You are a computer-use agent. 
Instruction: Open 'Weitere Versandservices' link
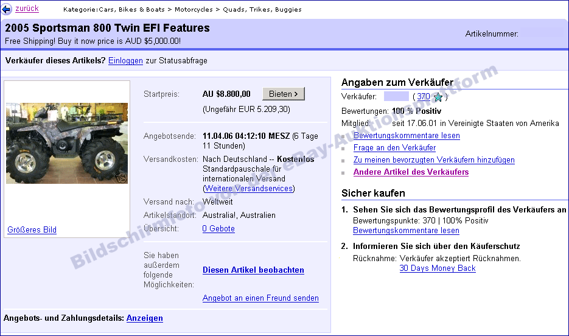(x=248, y=188)
